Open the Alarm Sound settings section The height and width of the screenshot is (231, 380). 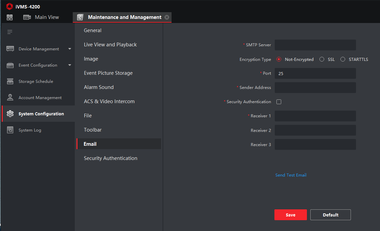click(x=99, y=87)
